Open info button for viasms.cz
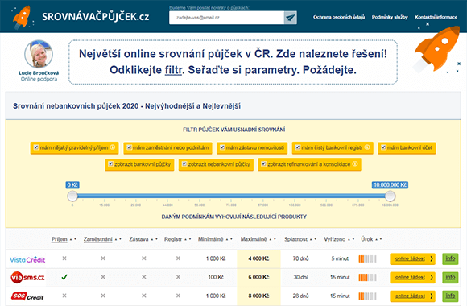Viewport: 467px width, 306px height. pyautogui.click(x=450, y=277)
